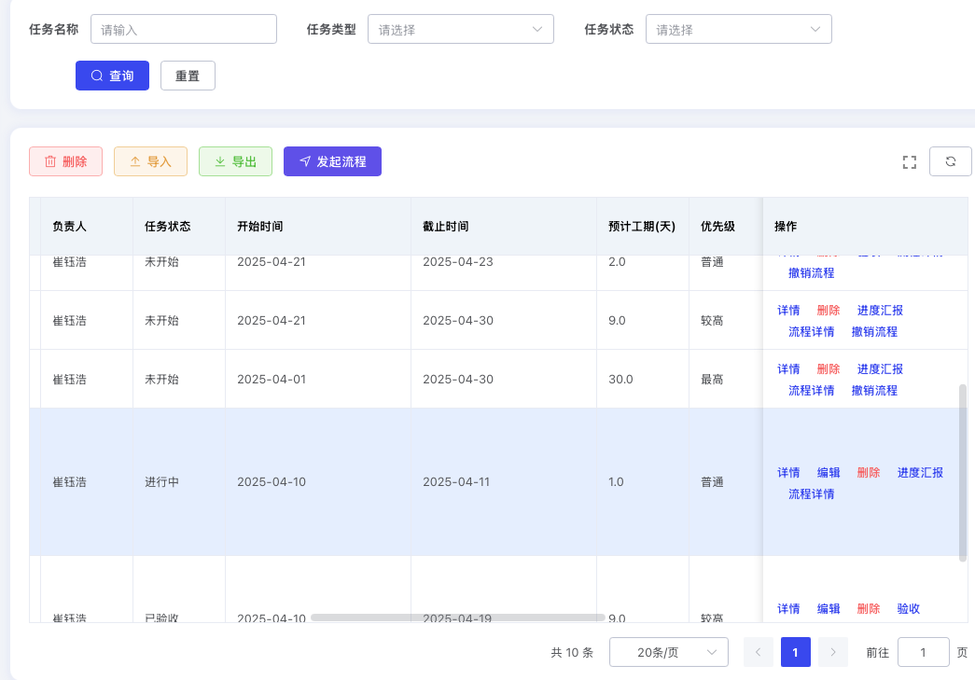Click the red 删除 toolbar button
Image resolution: width=975 pixels, height=680 pixels.
click(x=66, y=161)
